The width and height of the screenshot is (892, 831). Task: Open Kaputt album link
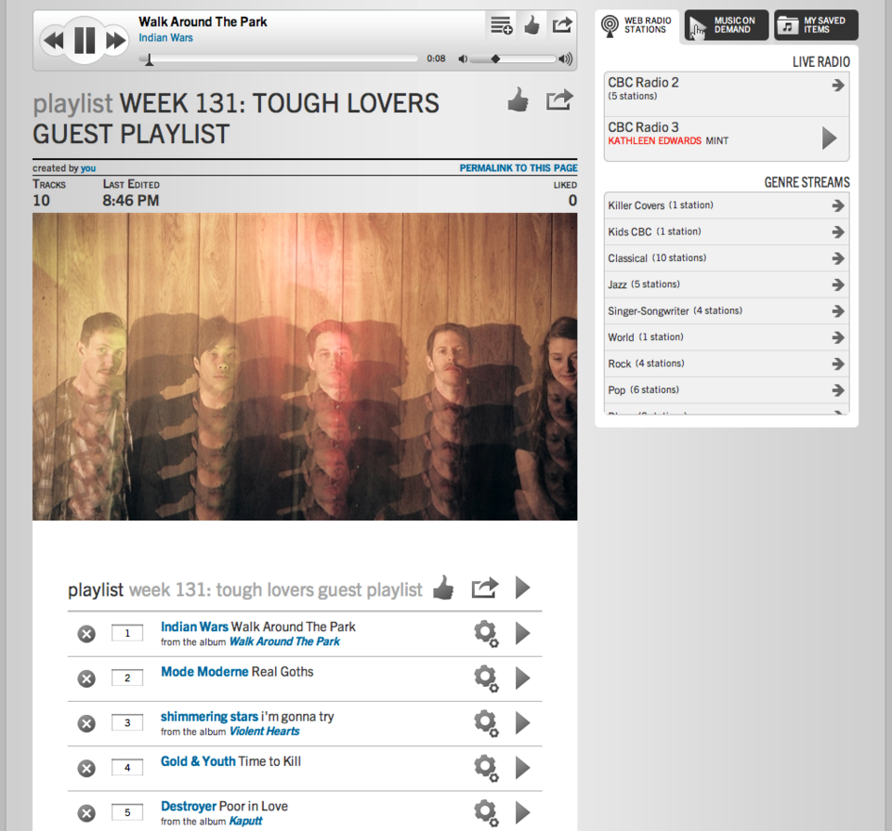click(245, 822)
